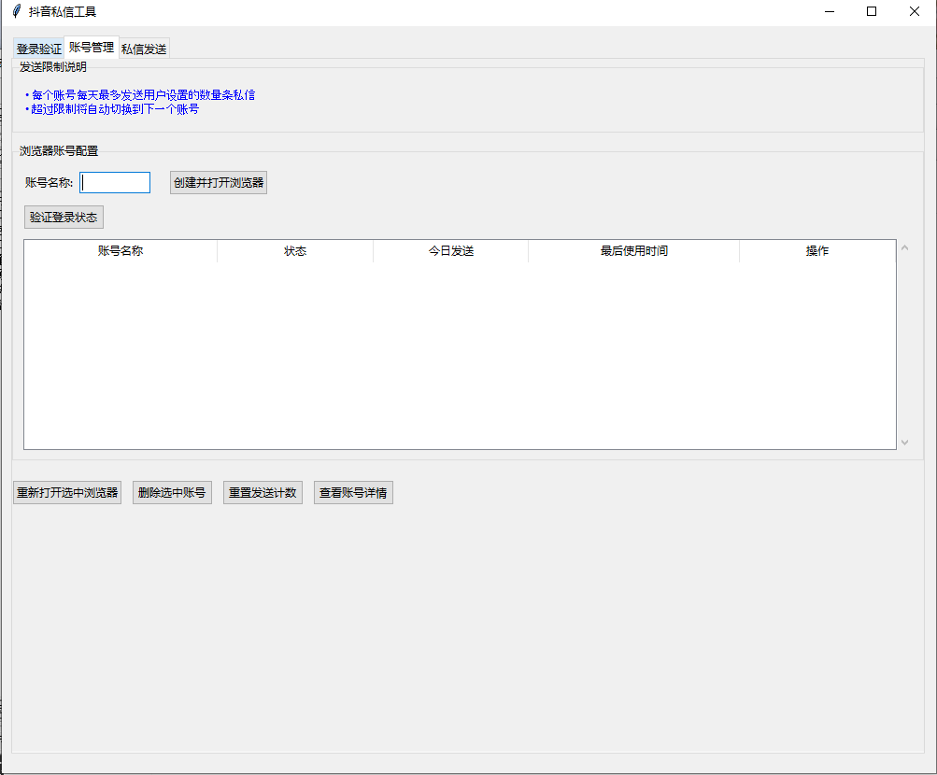Viewport: 937px width, 775px height.
Task: Switch to the 登录验证 tab
Action: (38, 49)
